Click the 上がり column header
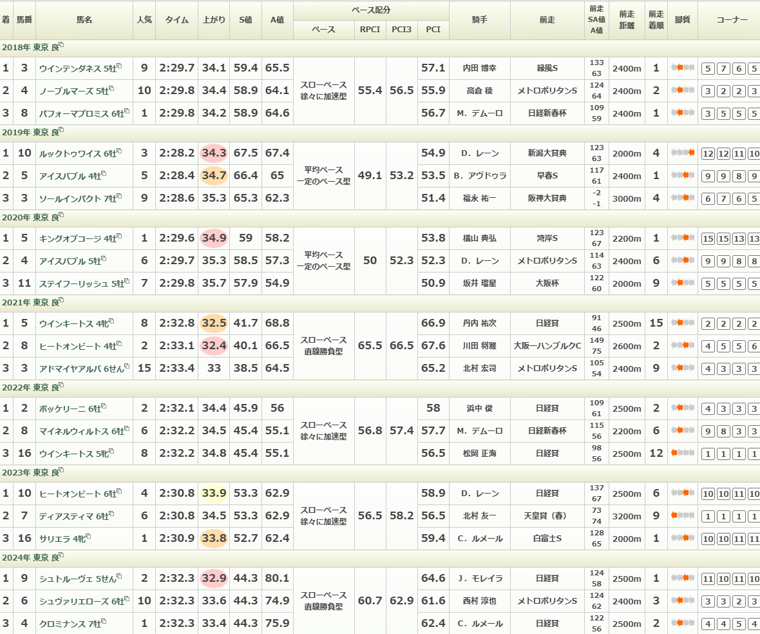This screenshot has width=760, height=634. [214, 20]
